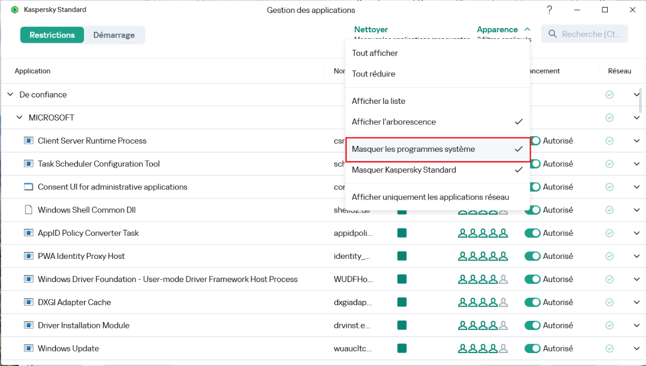
Task: Open network dropdown for AppID Policy Converter Task
Action: [636, 233]
